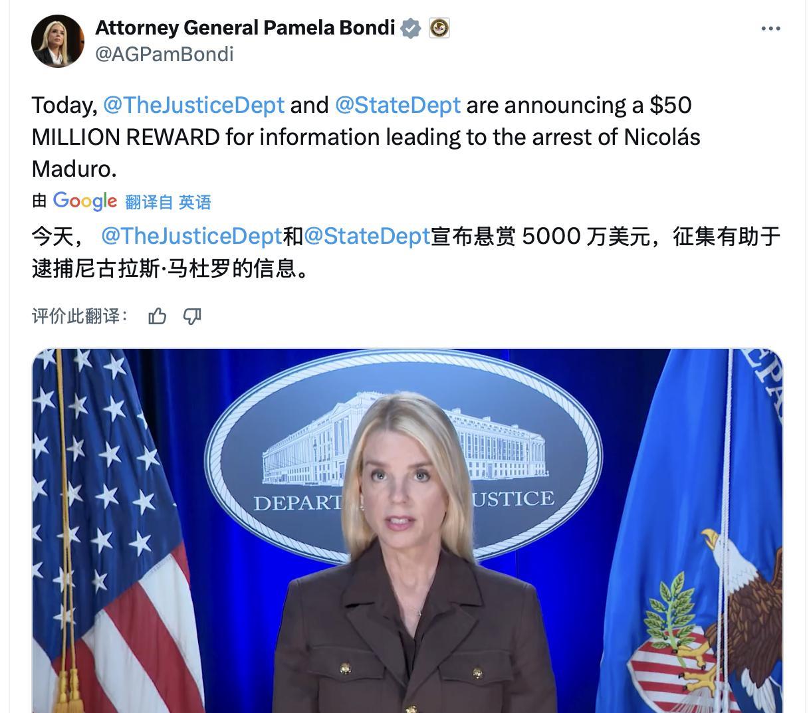811x713 pixels.
Task: Click the Justice Department affiliation badge
Action: pyautogui.click(x=439, y=28)
